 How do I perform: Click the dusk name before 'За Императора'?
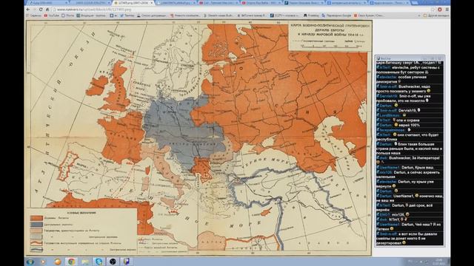point(384,157)
